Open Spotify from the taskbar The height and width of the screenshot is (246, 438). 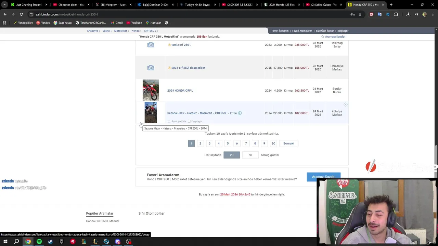pyautogui.click(x=39, y=242)
